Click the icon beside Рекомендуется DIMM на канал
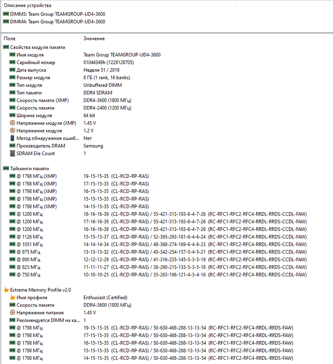This screenshot has height=364, width=333. [x=12, y=320]
